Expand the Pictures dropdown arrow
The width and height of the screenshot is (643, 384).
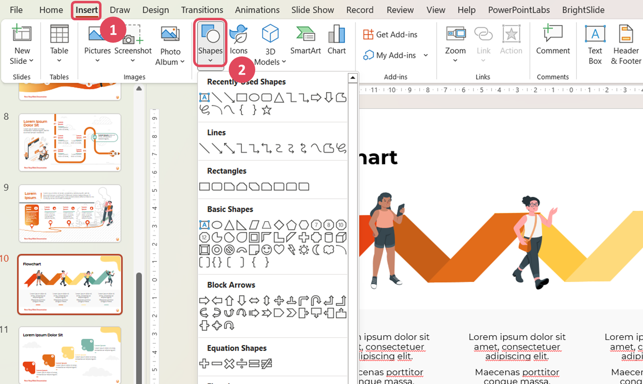tap(97, 61)
